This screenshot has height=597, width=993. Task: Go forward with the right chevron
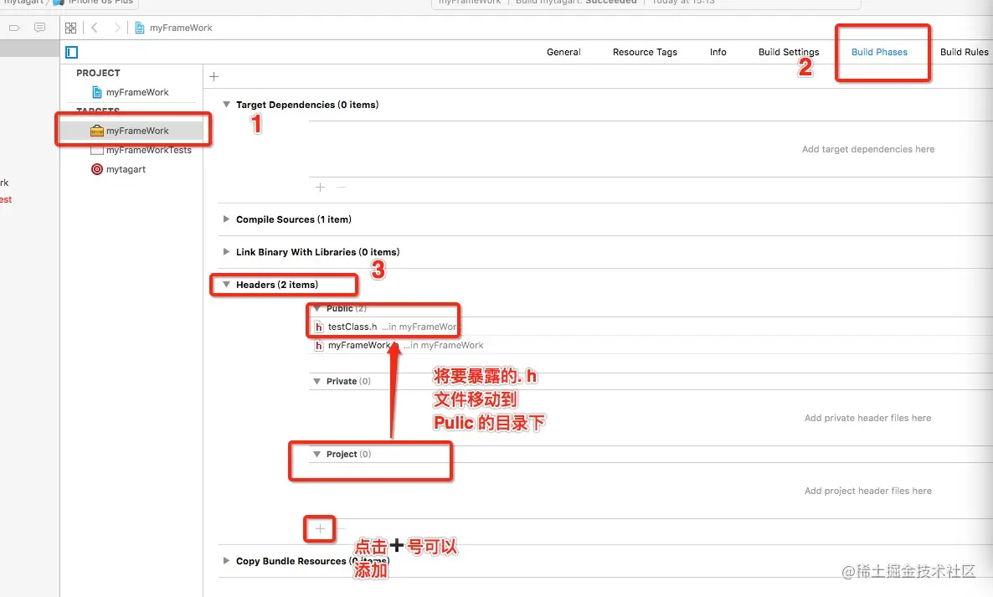pyautogui.click(x=116, y=28)
